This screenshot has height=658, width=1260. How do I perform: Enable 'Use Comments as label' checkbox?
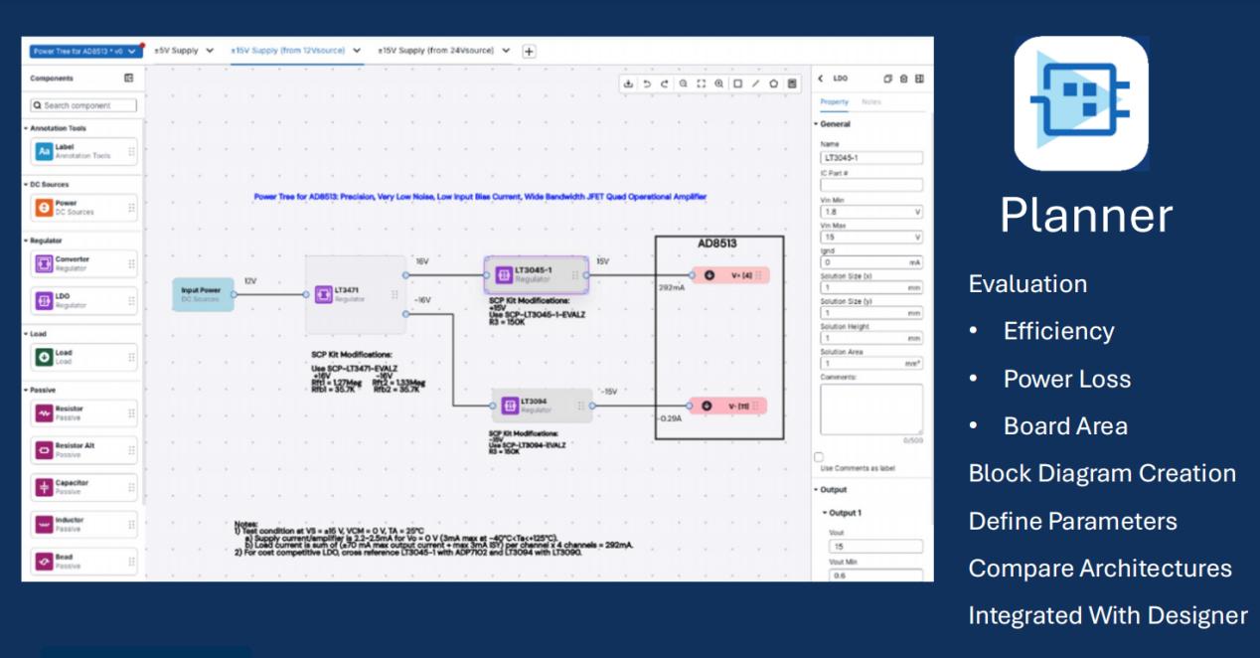819,457
